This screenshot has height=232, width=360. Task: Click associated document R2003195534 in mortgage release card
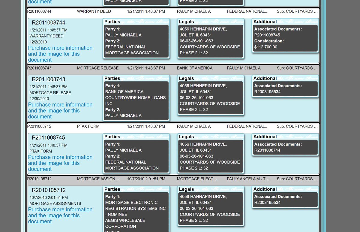[x=267, y=92]
